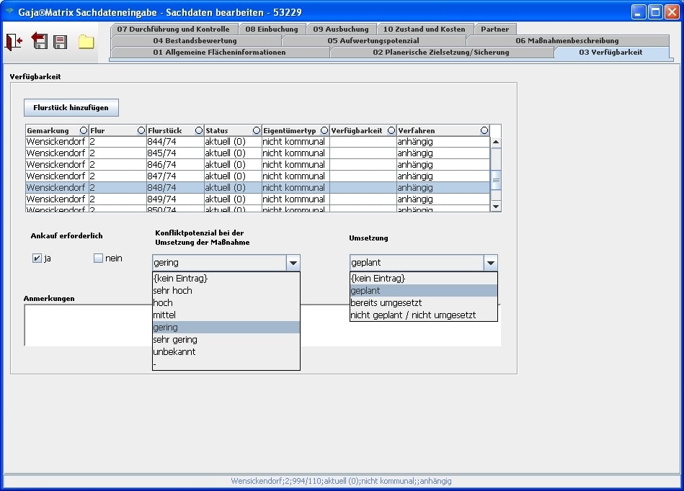The width and height of the screenshot is (684, 491).
Task: Click circle icon in Eigentümertyp column header
Action: [x=324, y=130]
